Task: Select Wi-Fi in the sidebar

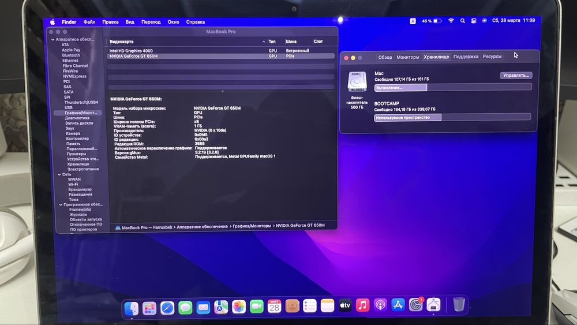Action: click(x=73, y=184)
